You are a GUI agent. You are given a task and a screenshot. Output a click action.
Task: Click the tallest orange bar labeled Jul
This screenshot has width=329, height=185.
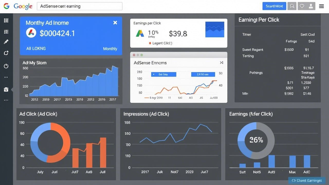[103, 153]
